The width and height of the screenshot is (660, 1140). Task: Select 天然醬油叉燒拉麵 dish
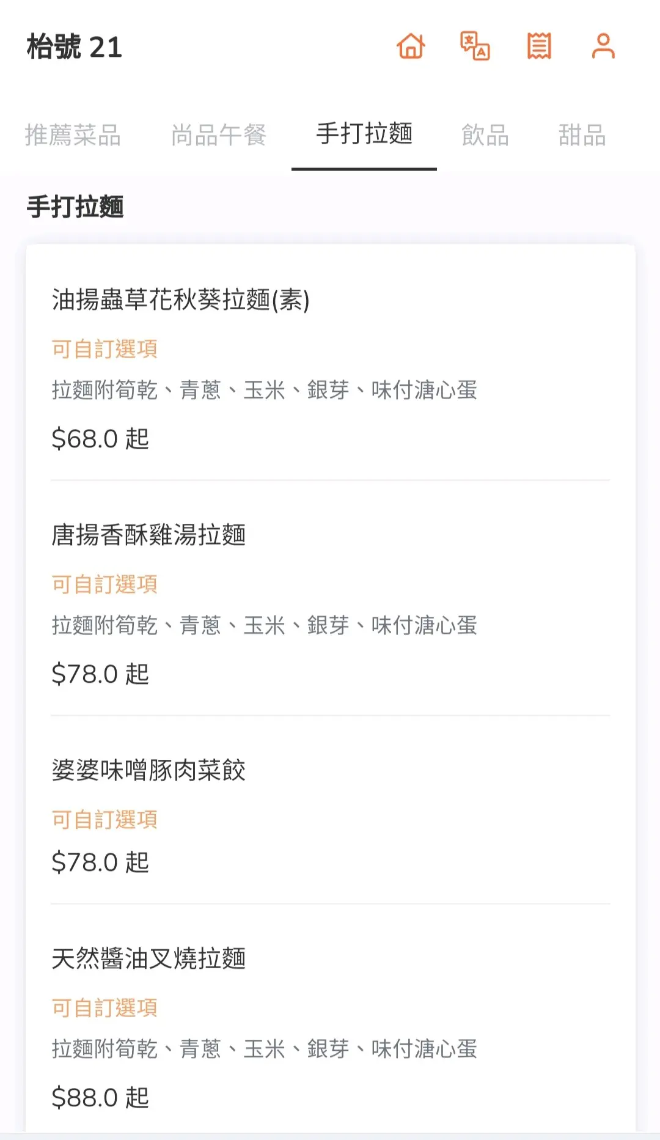[x=148, y=958]
